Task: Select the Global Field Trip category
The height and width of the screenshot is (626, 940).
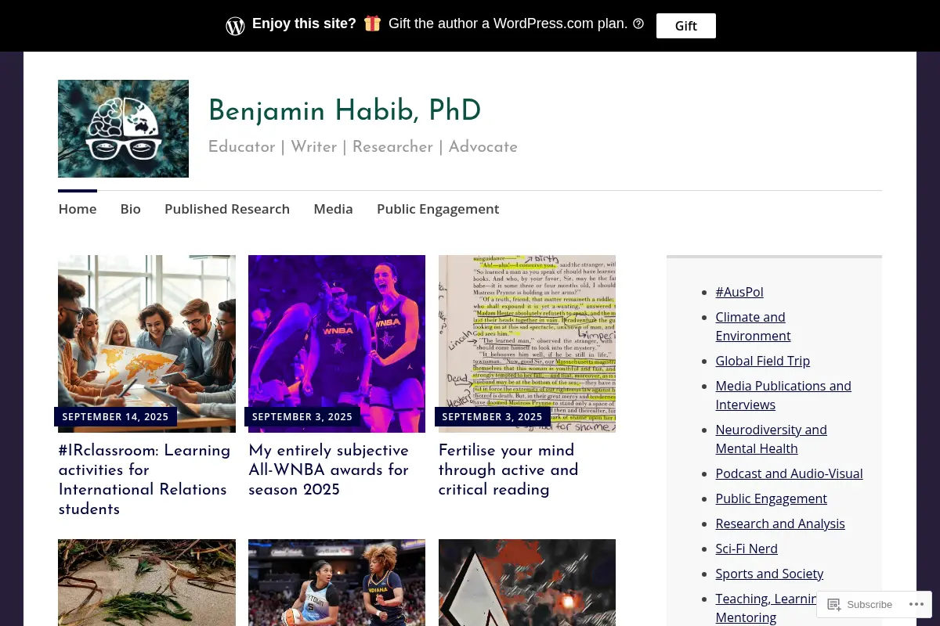Action: [763, 361]
